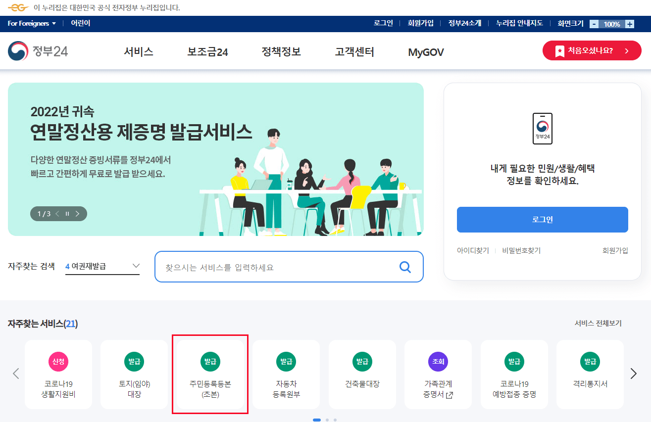Click the 정부24 phone icon in login panel
This screenshot has height=422, width=651.
pos(543,129)
